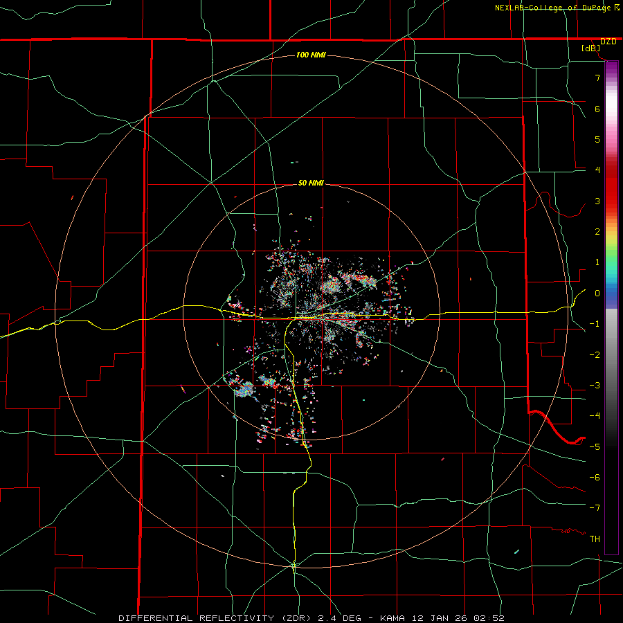Click the -3 value on the dB scale
Image resolution: width=623 pixels, height=623 pixels.
595,386
